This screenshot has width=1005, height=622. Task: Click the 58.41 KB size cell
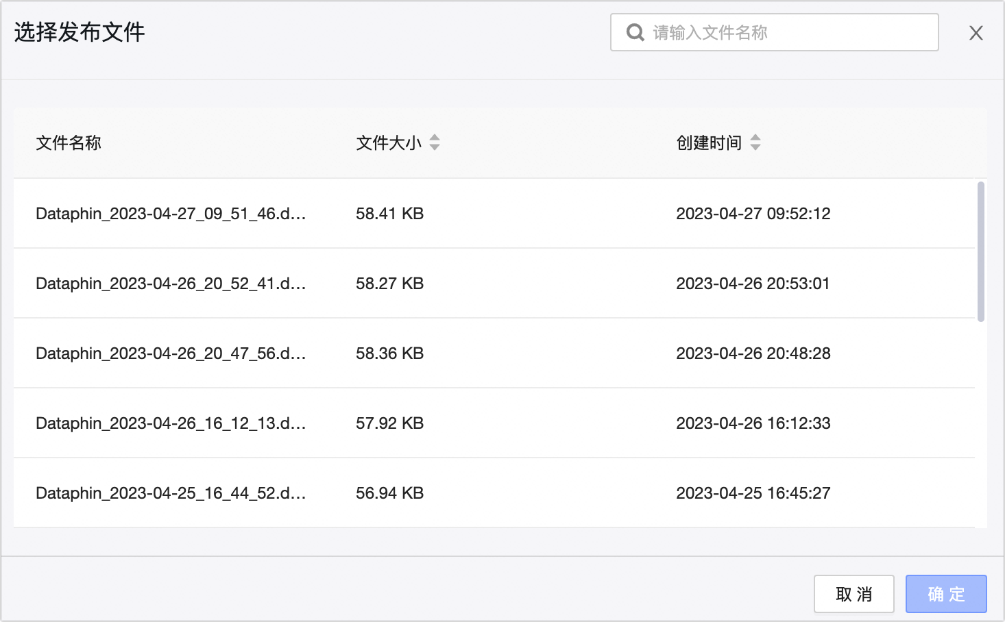click(389, 214)
